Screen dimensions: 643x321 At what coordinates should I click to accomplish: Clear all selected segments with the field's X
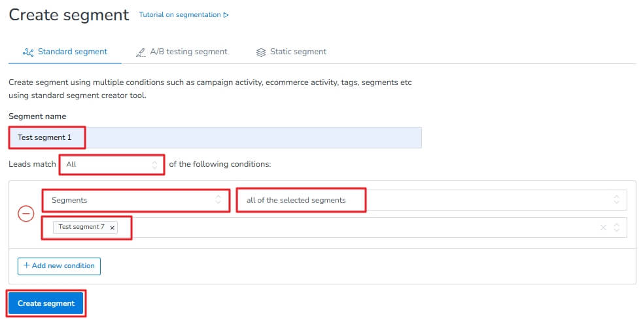[x=603, y=228]
